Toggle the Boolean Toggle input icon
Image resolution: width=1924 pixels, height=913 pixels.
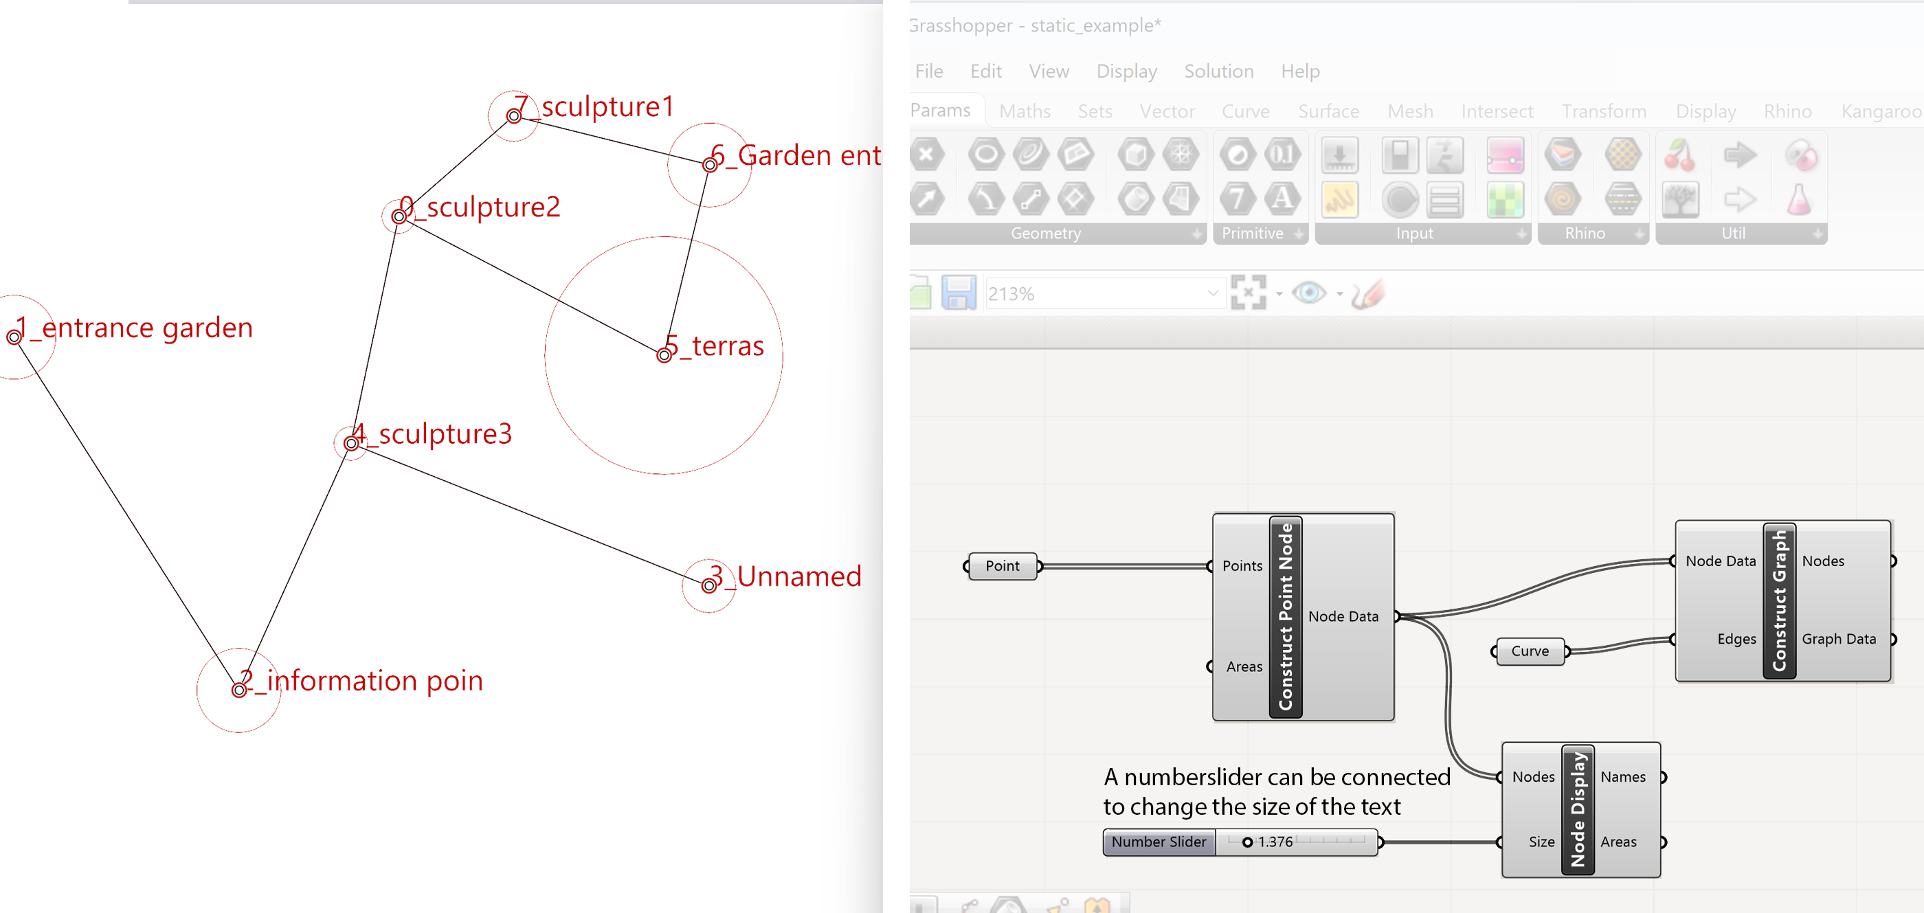tap(1399, 156)
